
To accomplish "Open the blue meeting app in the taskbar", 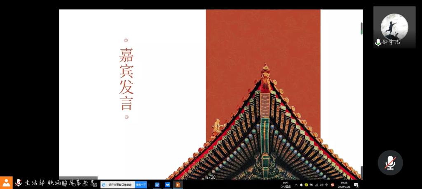I will point(167,185).
